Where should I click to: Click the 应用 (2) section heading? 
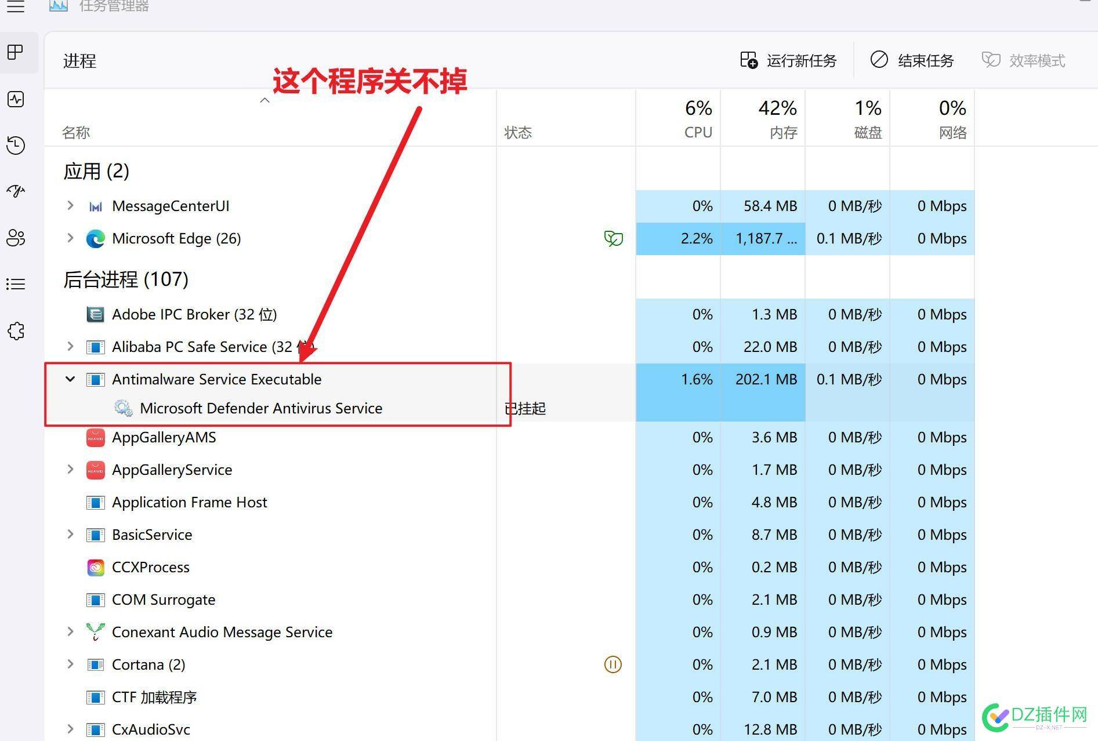[x=96, y=171]
